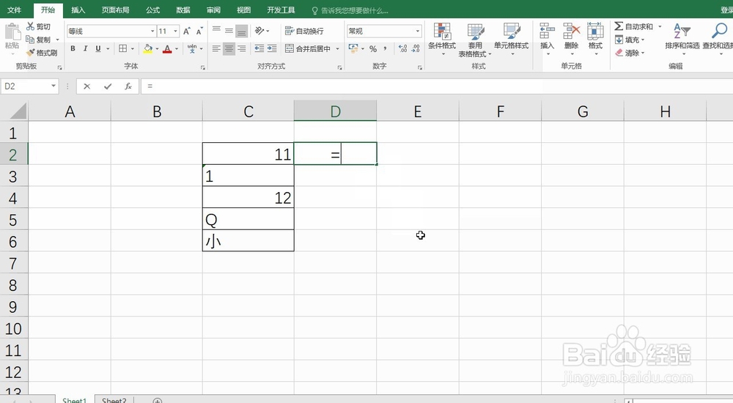This screenshot has height=403, width=733.
Task: Switch to the Formulas (公式) tab
Action: [153, 10]
